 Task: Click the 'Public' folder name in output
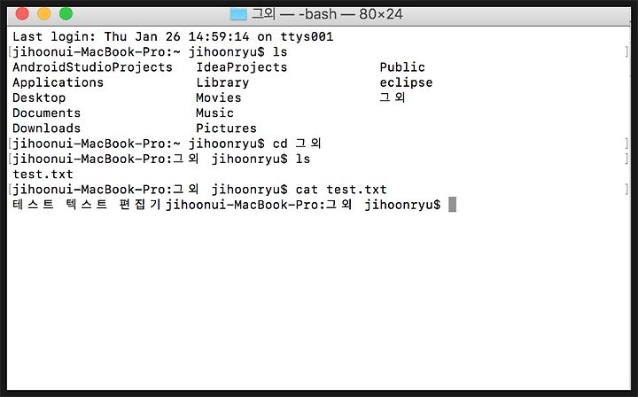pos(402,67)
